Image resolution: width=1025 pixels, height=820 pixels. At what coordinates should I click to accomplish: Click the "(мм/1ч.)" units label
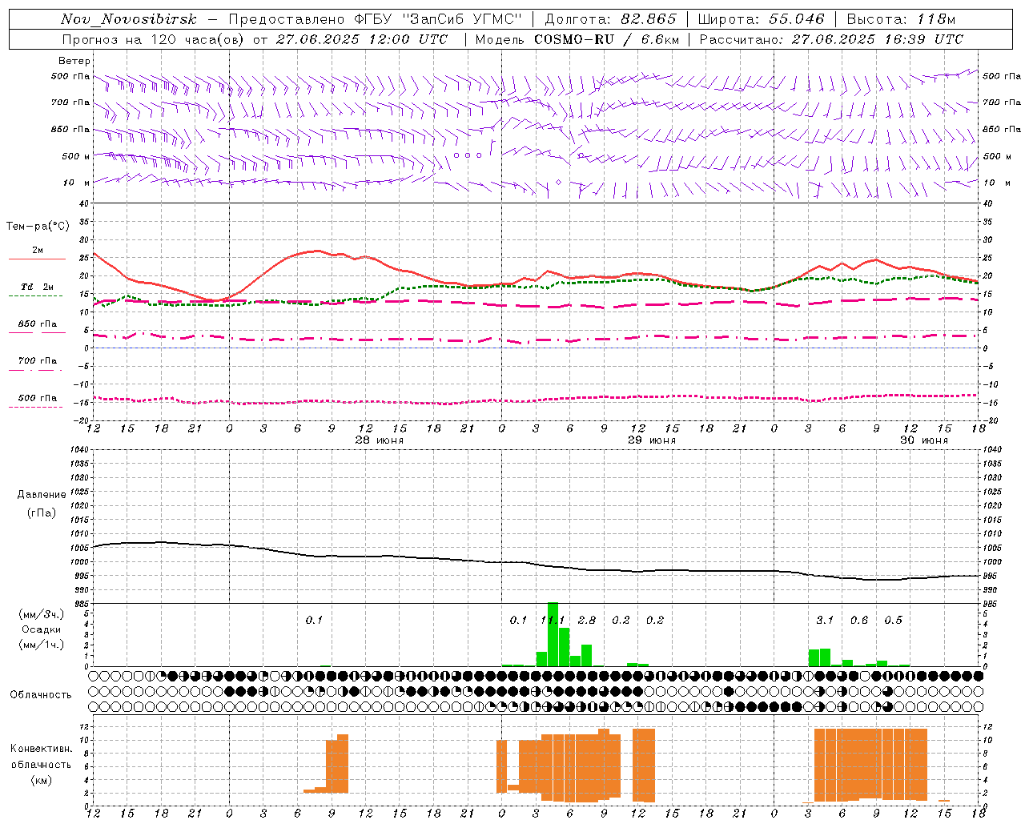[42, 645]
